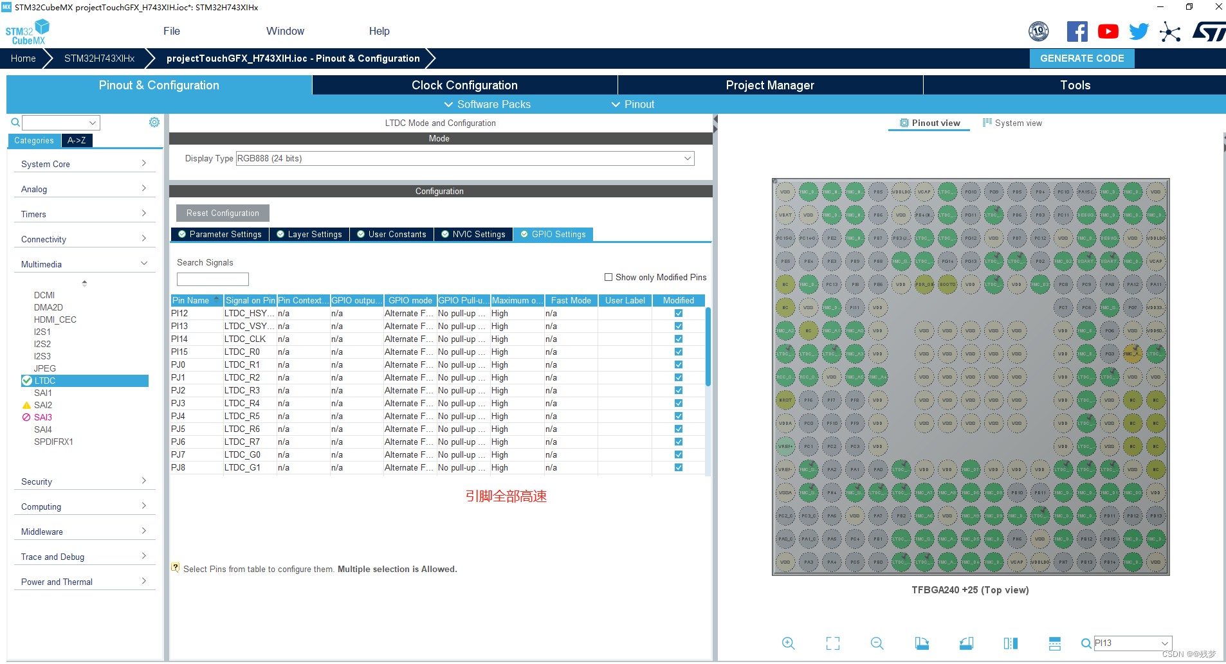Go to Home breadcrumb

coord(23,58)
